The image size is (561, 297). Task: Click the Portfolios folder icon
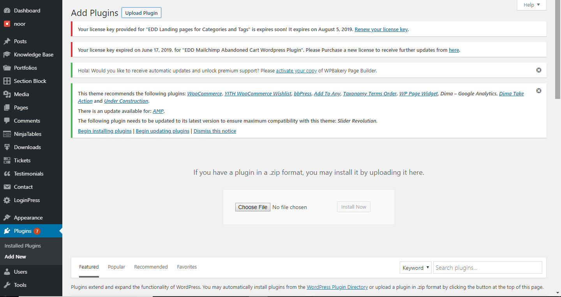coord(7,68)
